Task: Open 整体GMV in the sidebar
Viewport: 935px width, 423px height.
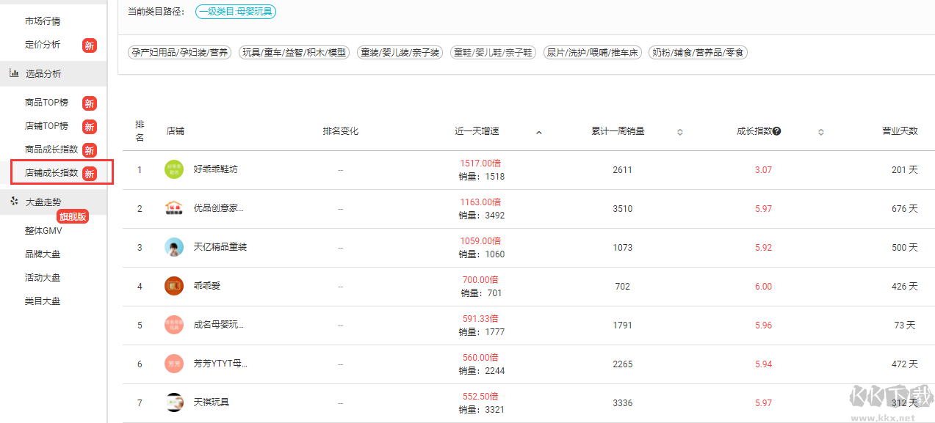Action: coord(43,231)
